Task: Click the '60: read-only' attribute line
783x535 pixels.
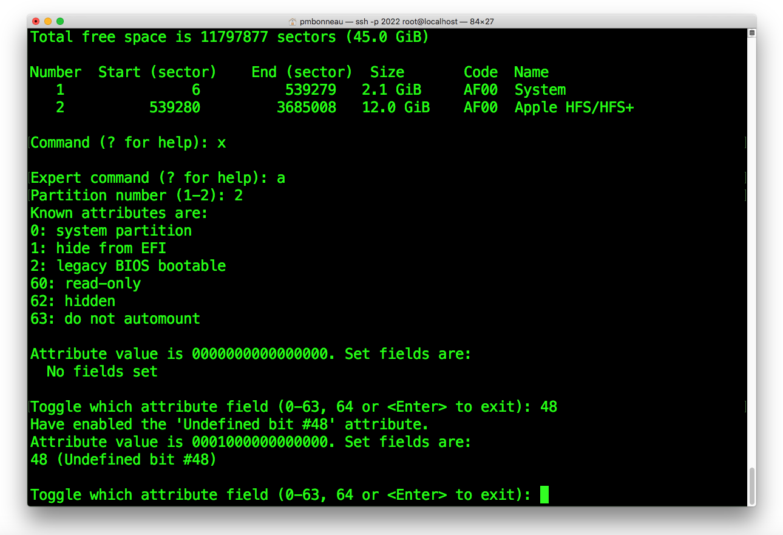Action: 86,284
